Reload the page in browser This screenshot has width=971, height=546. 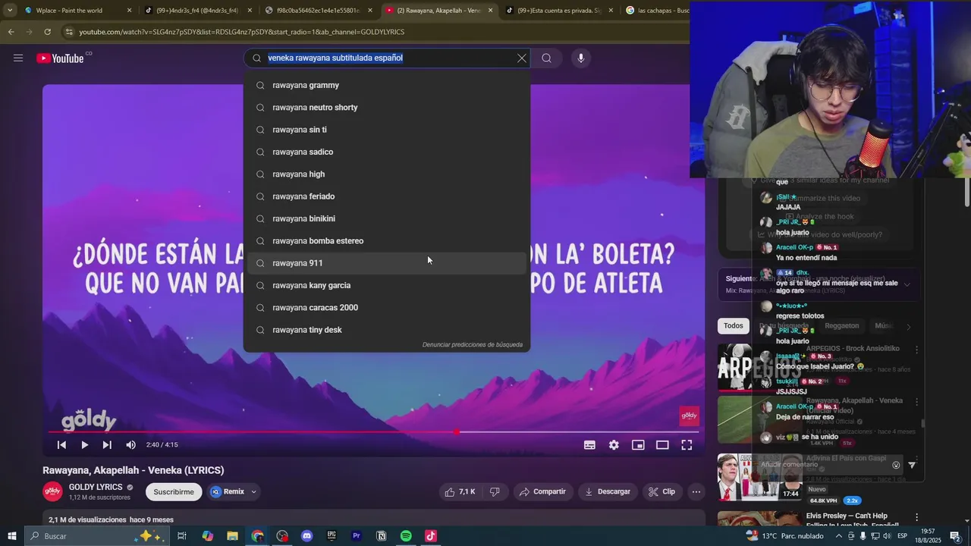coord(47,32)
